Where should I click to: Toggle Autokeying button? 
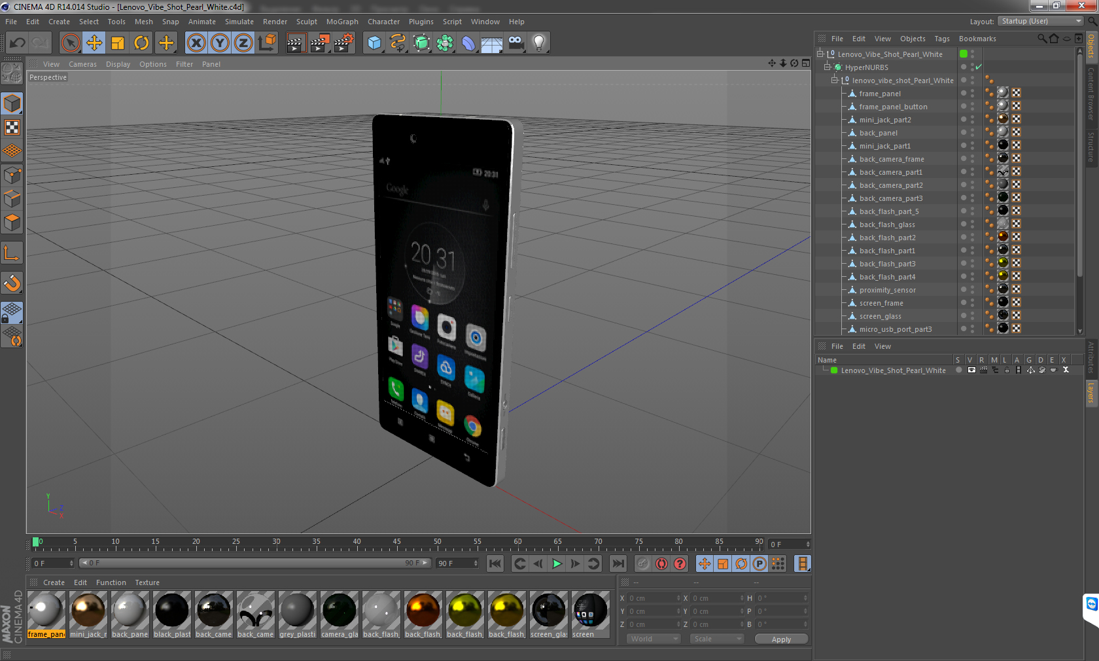click(662, 563)
